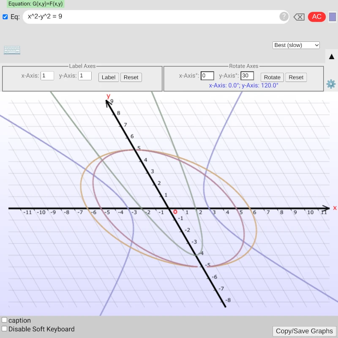This screenshot has height=338, width=338.
Task: Open the purple graph color swatch
Action: click(x=332, y=17)
